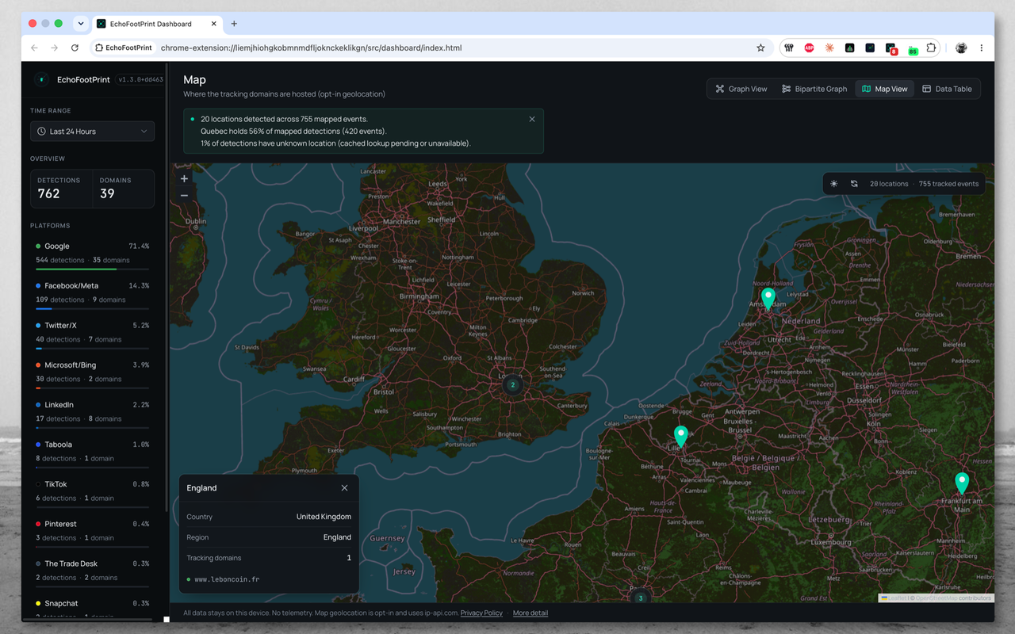The height and width of the screenshot is (634, 1015).
Task: Select the Map View tab
Action: click(x=884, y=89)
